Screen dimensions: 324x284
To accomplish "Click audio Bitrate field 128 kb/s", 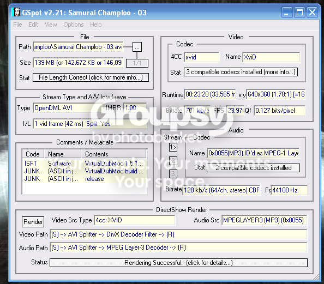I will (x=221, y=190).
